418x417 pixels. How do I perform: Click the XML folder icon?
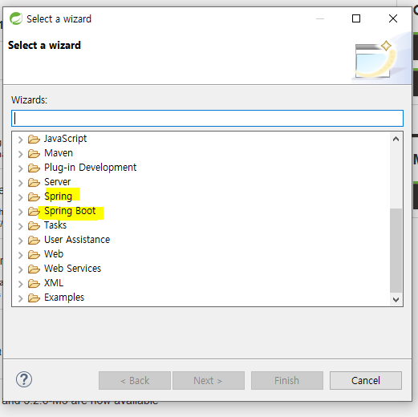point(34,283)
